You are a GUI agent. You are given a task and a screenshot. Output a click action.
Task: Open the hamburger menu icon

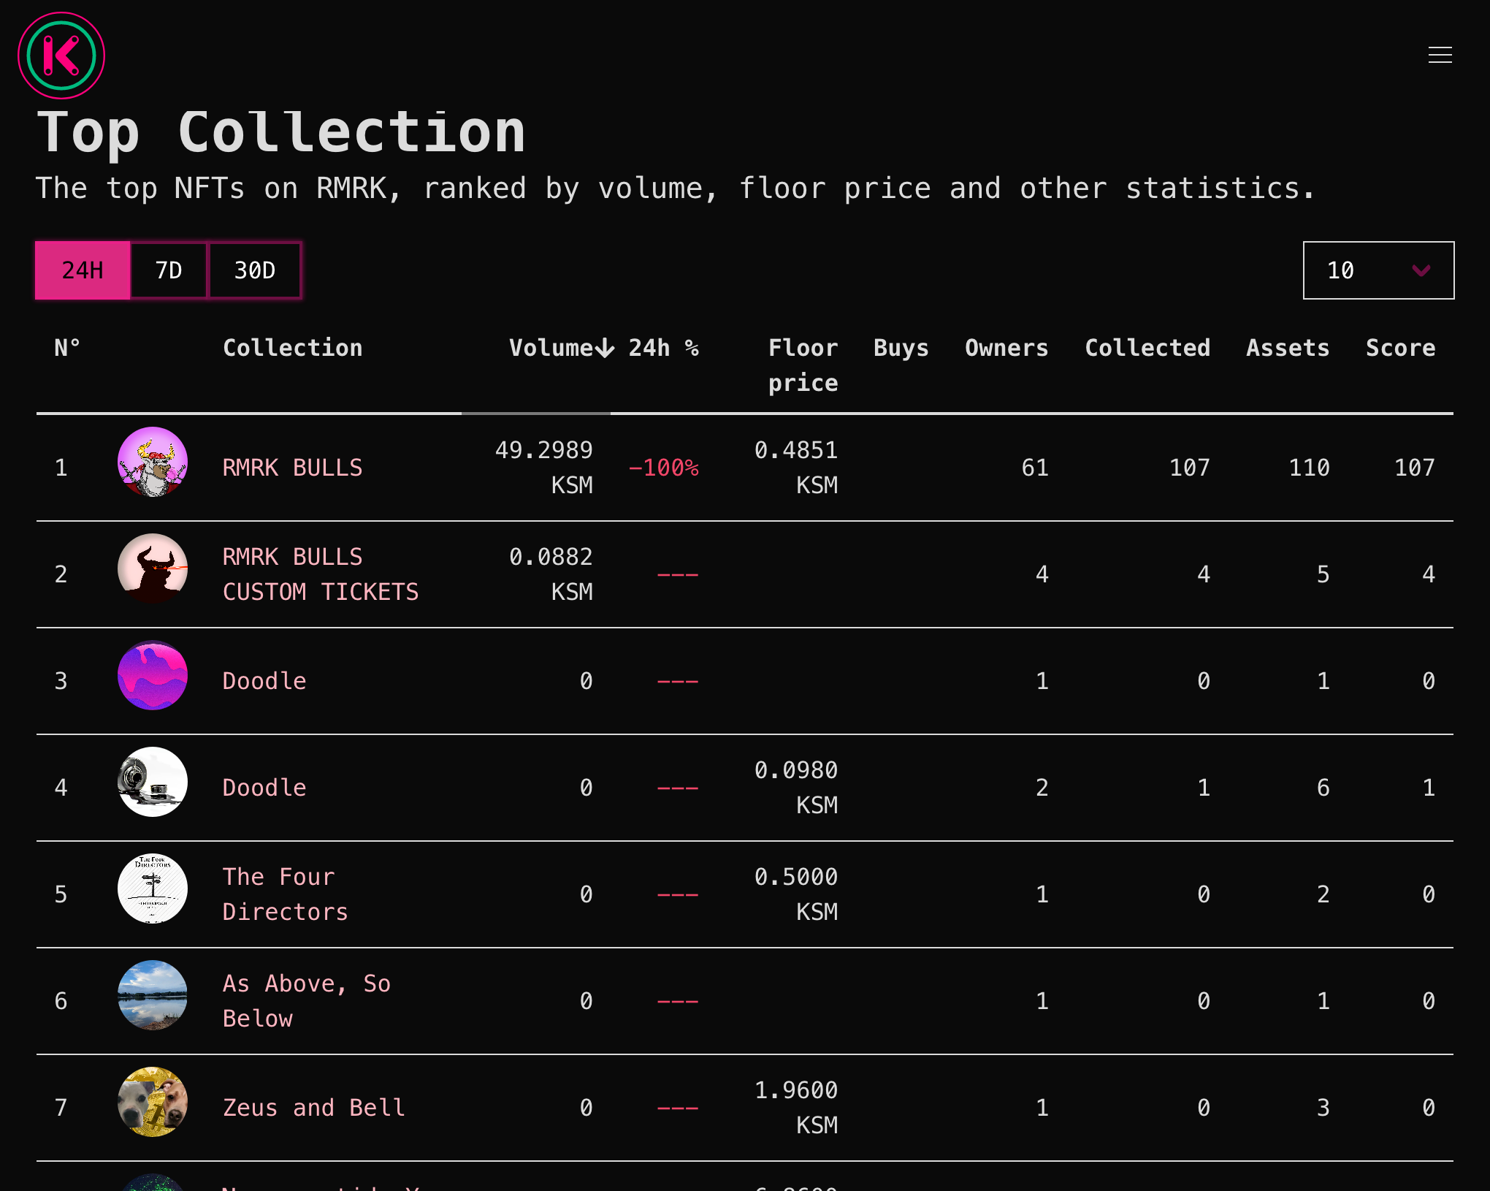(x=1440, y=55)
